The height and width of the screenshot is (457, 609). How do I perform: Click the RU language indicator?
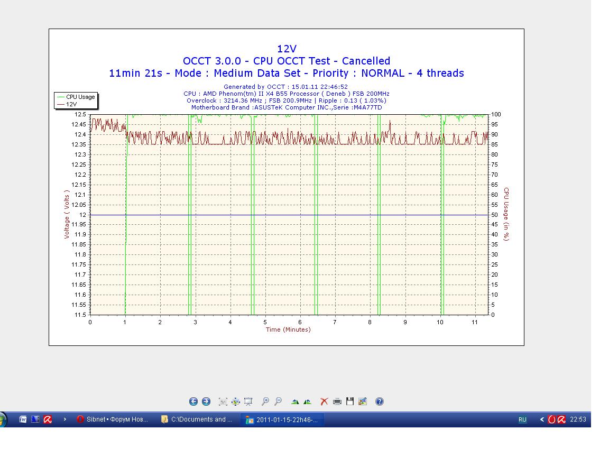pyautogui.click(x=522, y=419)
